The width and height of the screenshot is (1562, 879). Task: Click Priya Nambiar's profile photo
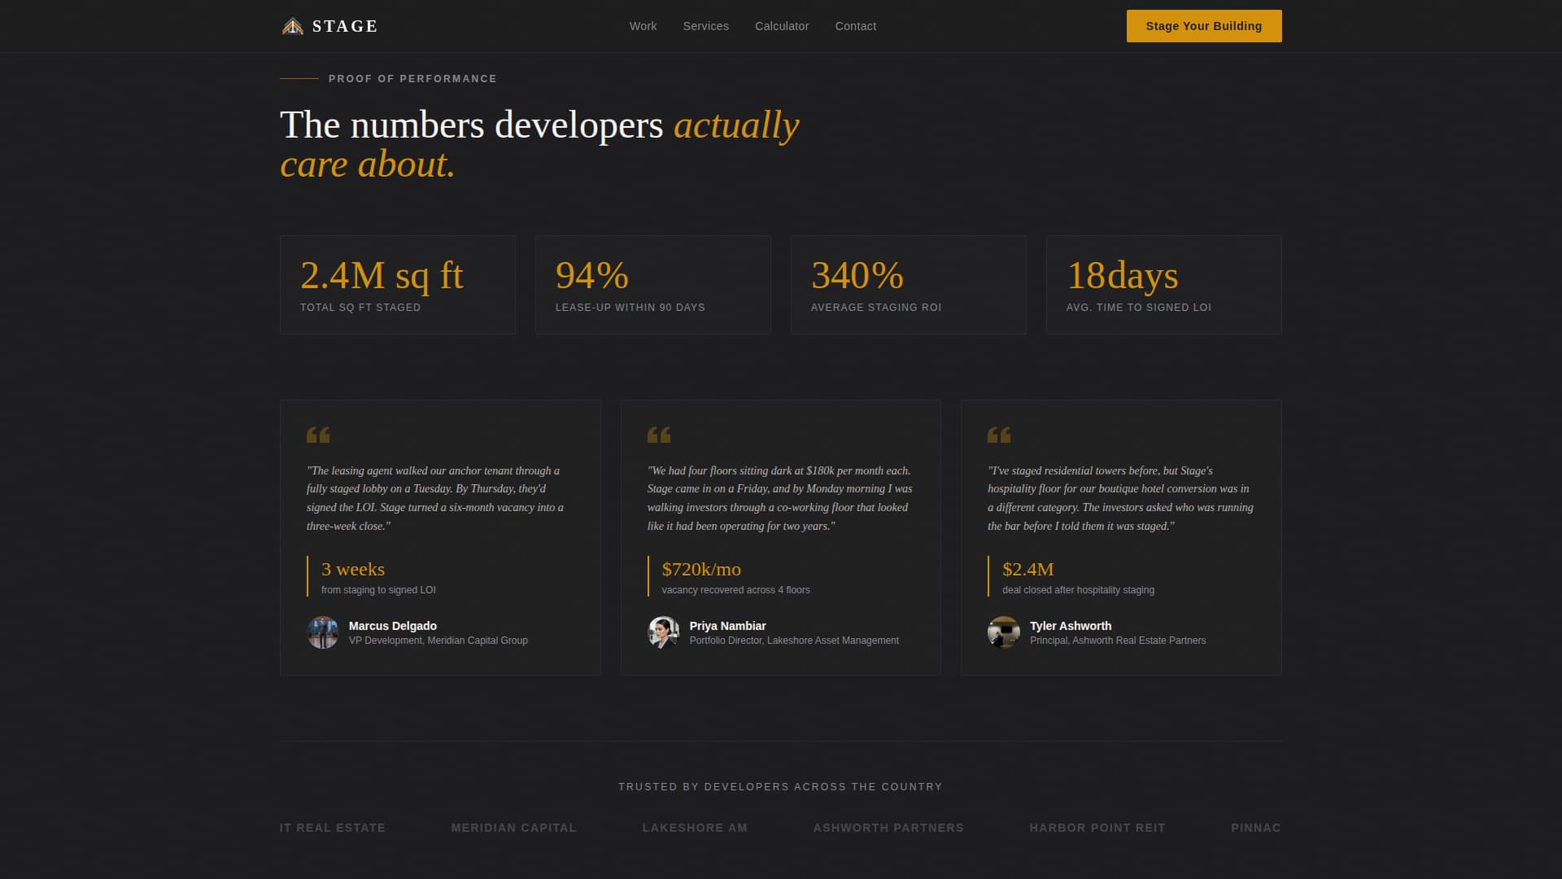pos(665,632)
